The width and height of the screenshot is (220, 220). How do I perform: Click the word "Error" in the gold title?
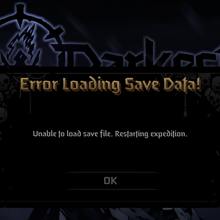click(x=39, y=84)
